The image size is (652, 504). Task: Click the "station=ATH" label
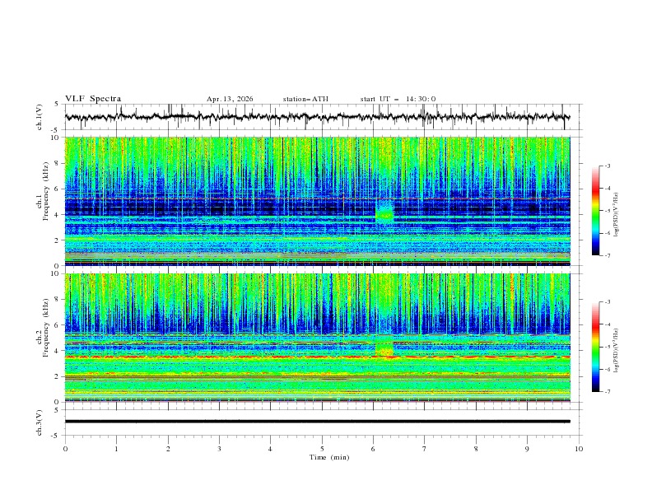(x=305, y=99)
